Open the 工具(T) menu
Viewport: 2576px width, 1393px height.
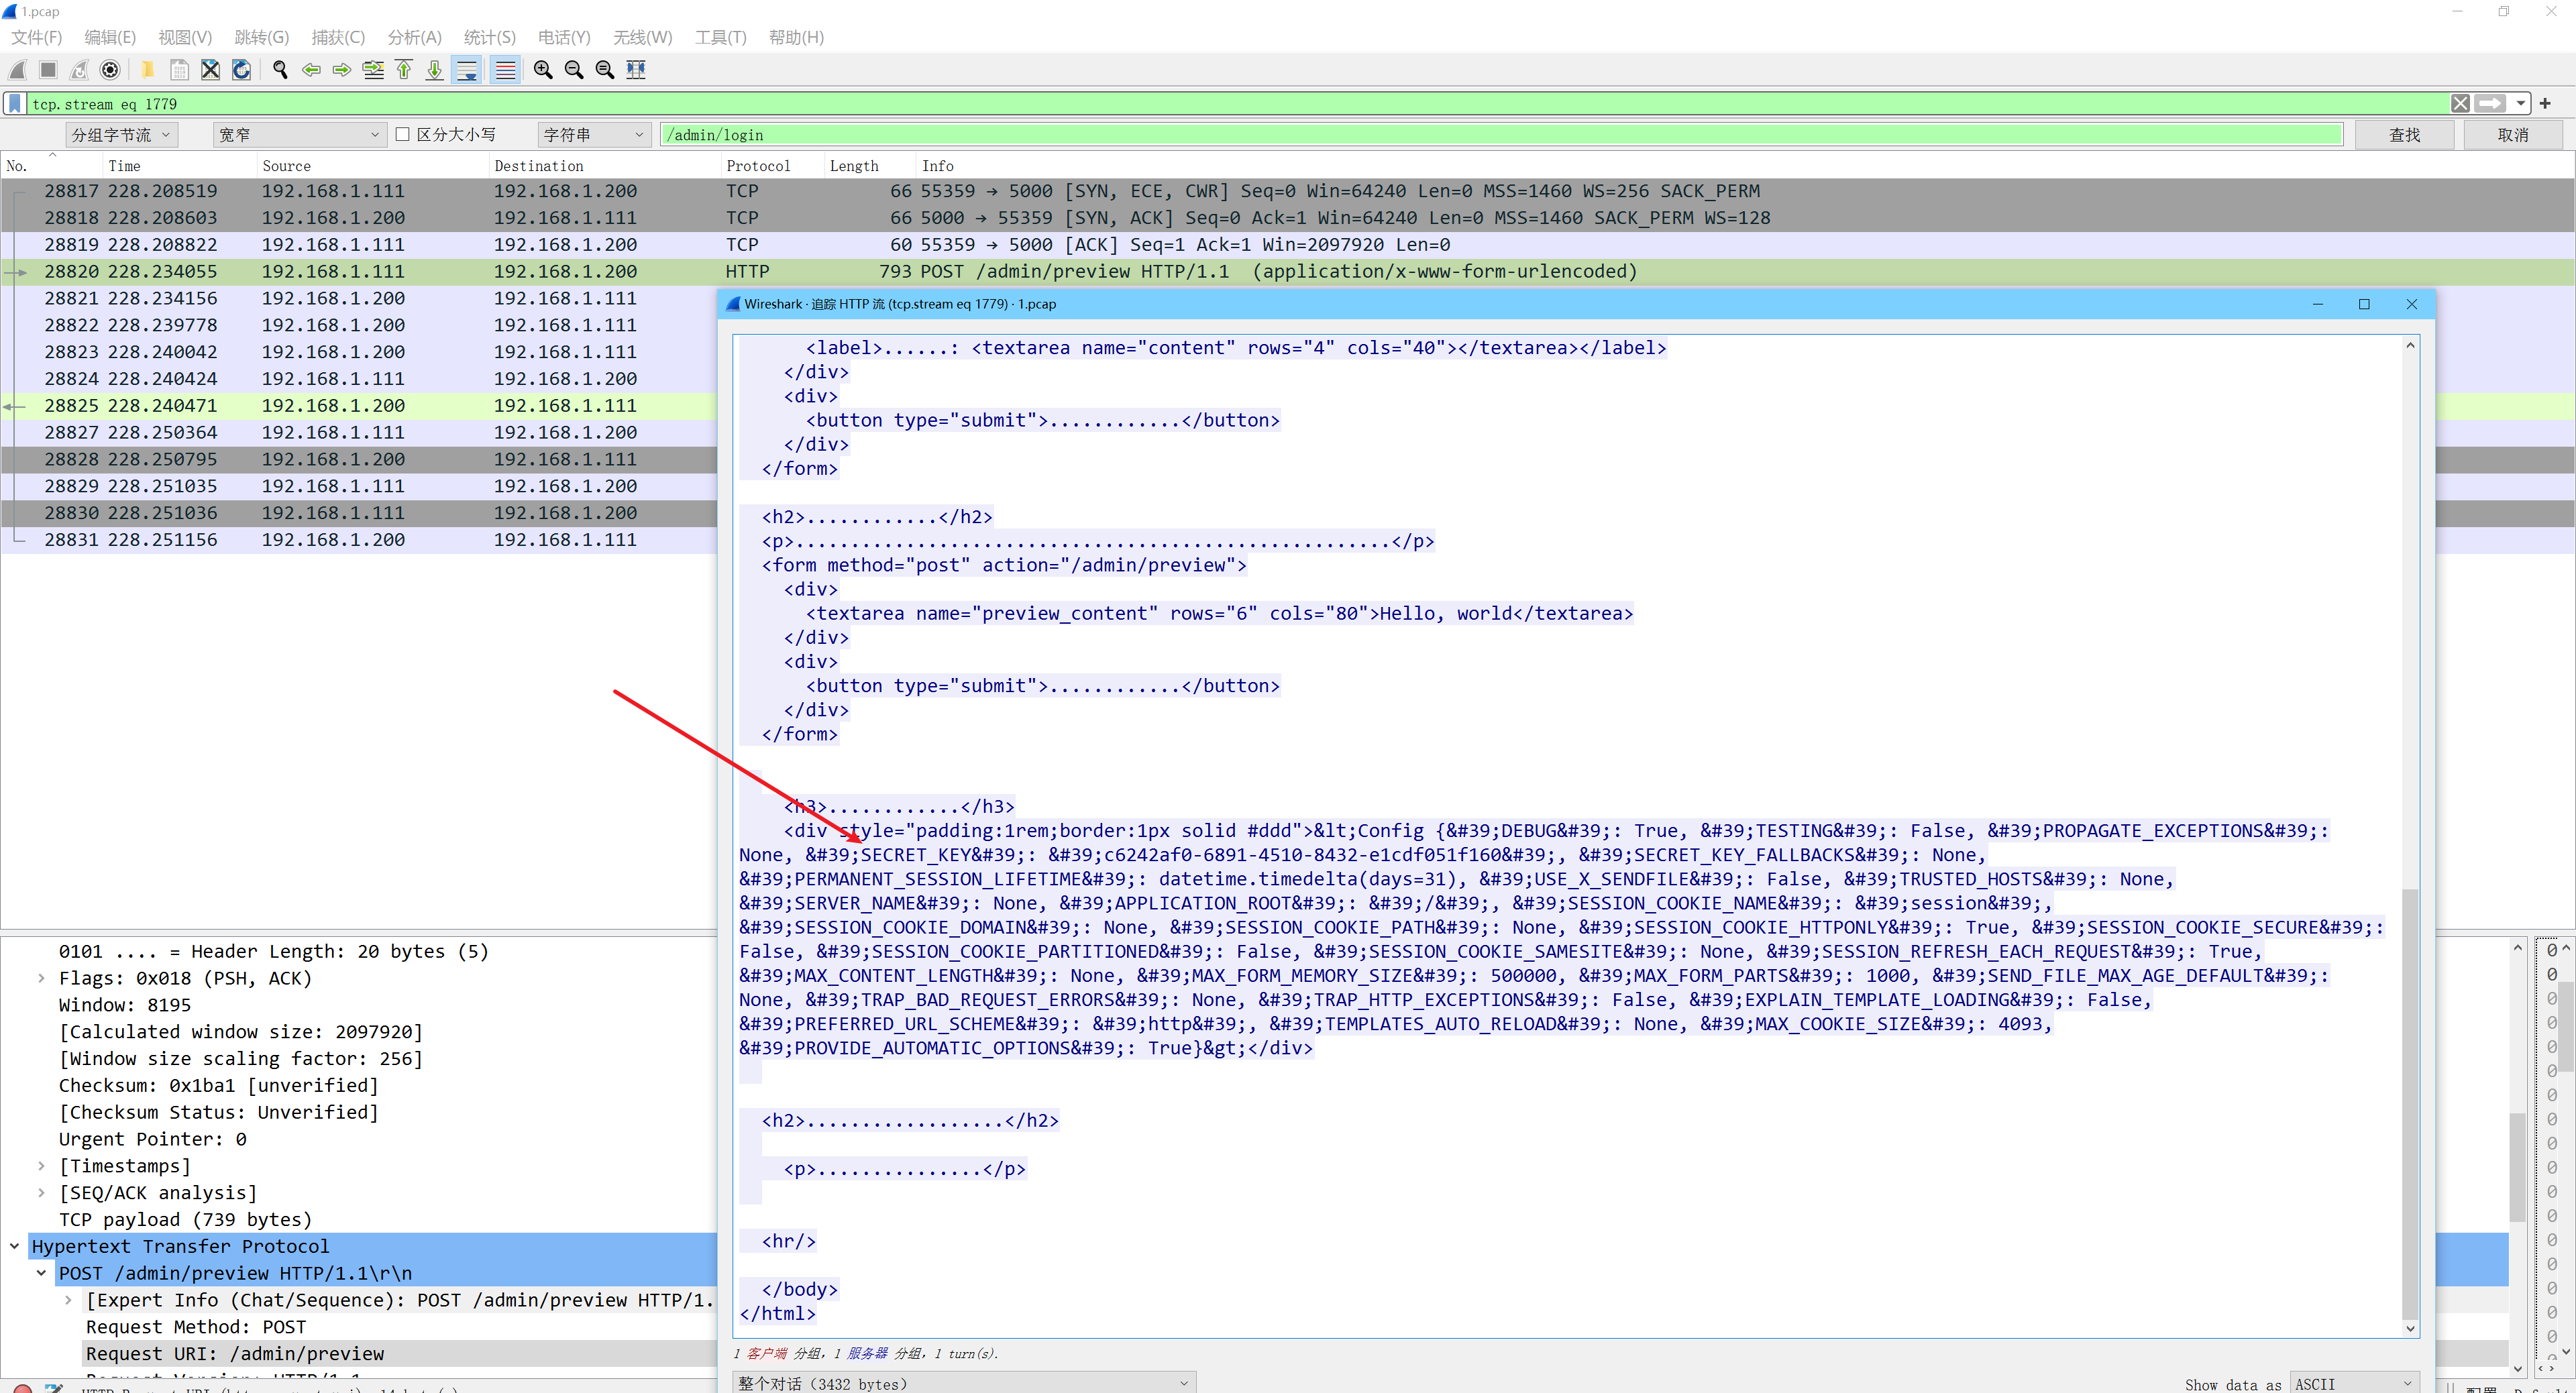point(721,37)
